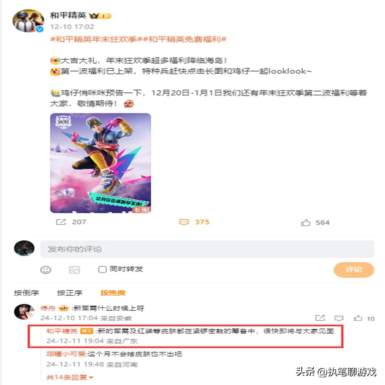Viewport: 385px width, 385px height.
Task: Sort comments by 按正序
Action: coord(70,293)
